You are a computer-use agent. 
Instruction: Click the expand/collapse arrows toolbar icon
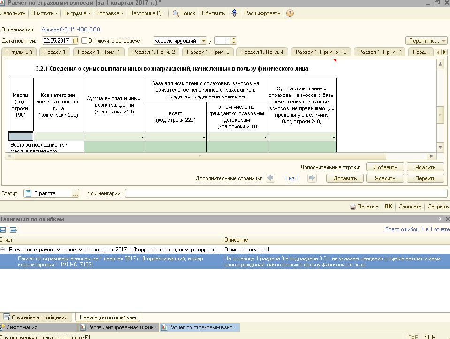coord(234,13)
